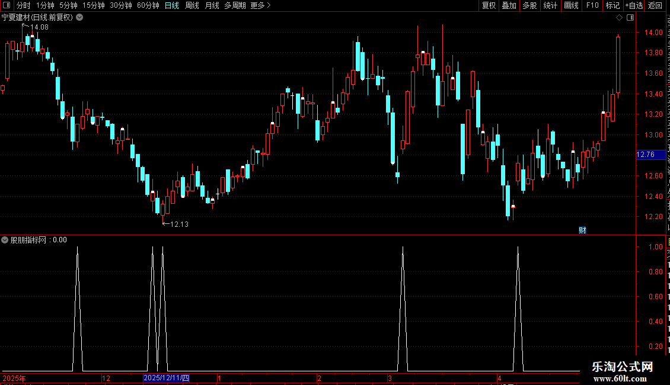Click the 财 finance marker on chart
Image resolution: width=670 pixels, height=385 pixels.
click(582, 230)
